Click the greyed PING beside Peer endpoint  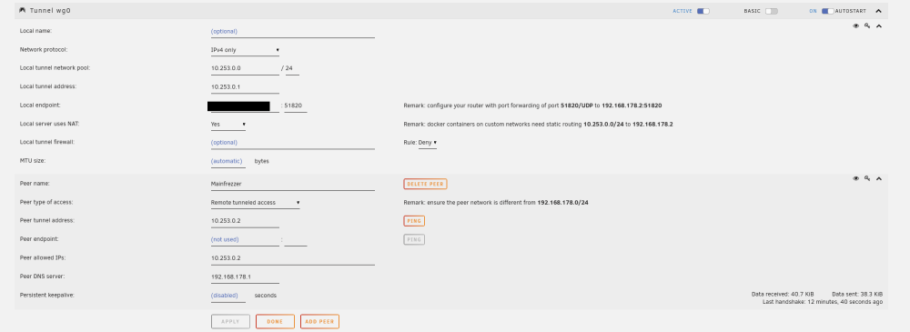(x=414, y=240)
